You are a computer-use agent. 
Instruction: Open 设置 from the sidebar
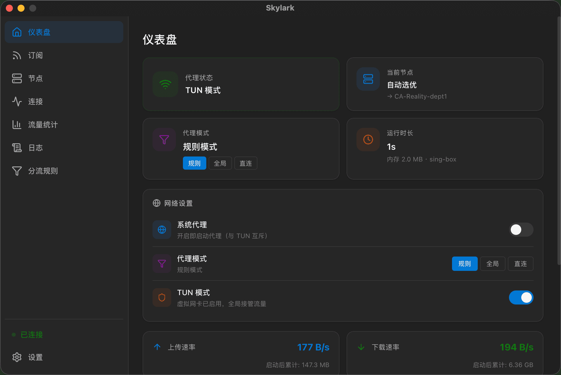(x=64, y=357)
